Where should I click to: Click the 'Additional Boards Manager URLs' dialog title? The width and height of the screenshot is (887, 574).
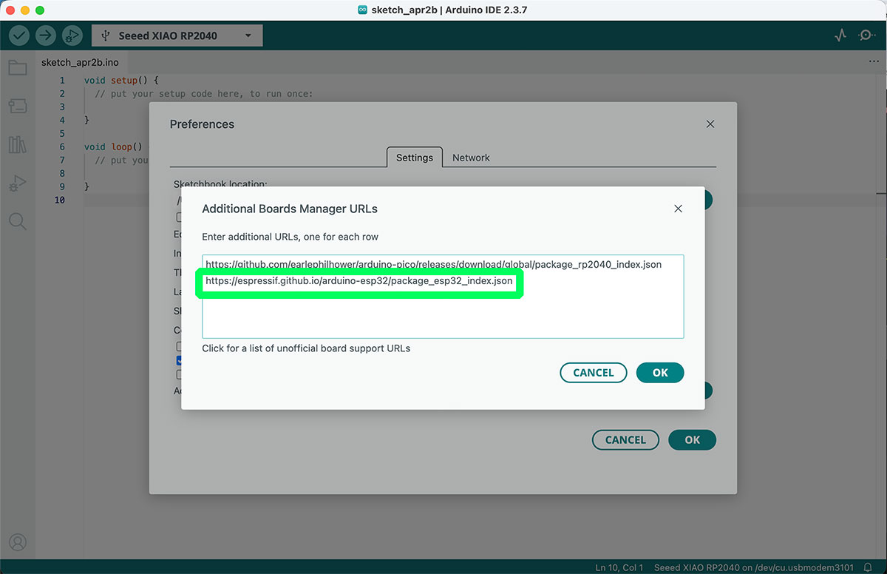tap(290, 209)
